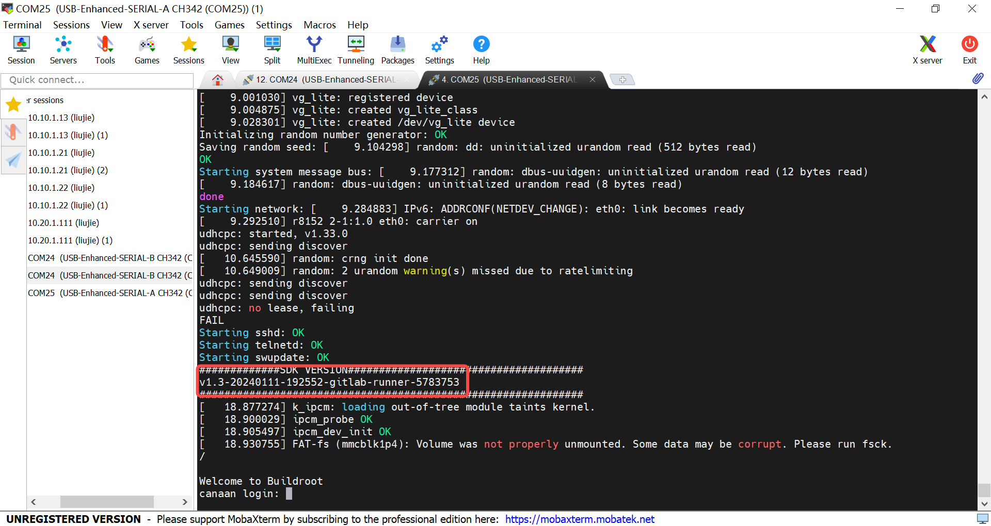991x526 pixels.
Task: Activate the Split toolbar icon
Action: pyautogui.click(x=272, y=50)
